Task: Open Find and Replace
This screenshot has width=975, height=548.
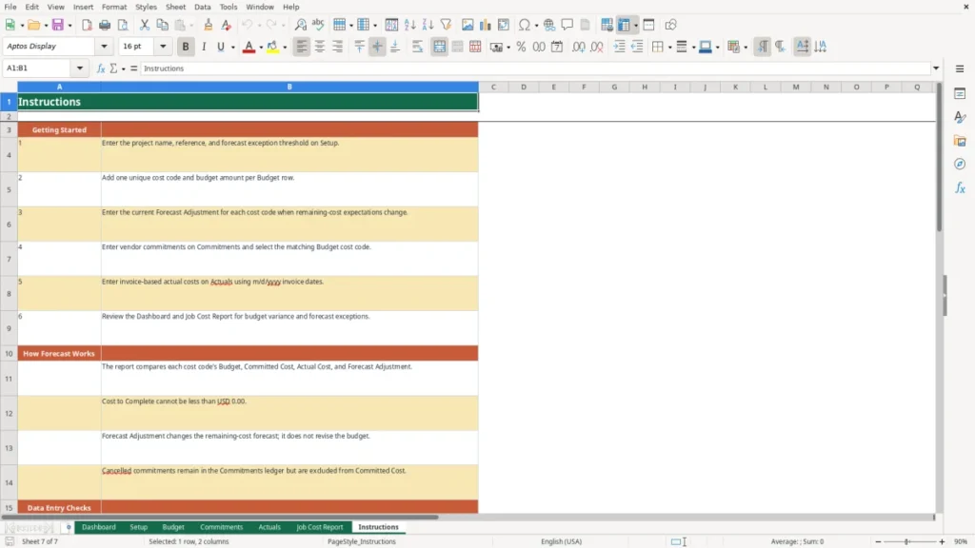Action: point(300,25)
